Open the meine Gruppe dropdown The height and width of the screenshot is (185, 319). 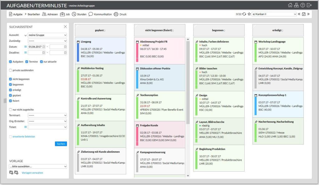click(47, 35)
